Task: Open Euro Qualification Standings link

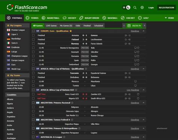Action: point(135,31)
